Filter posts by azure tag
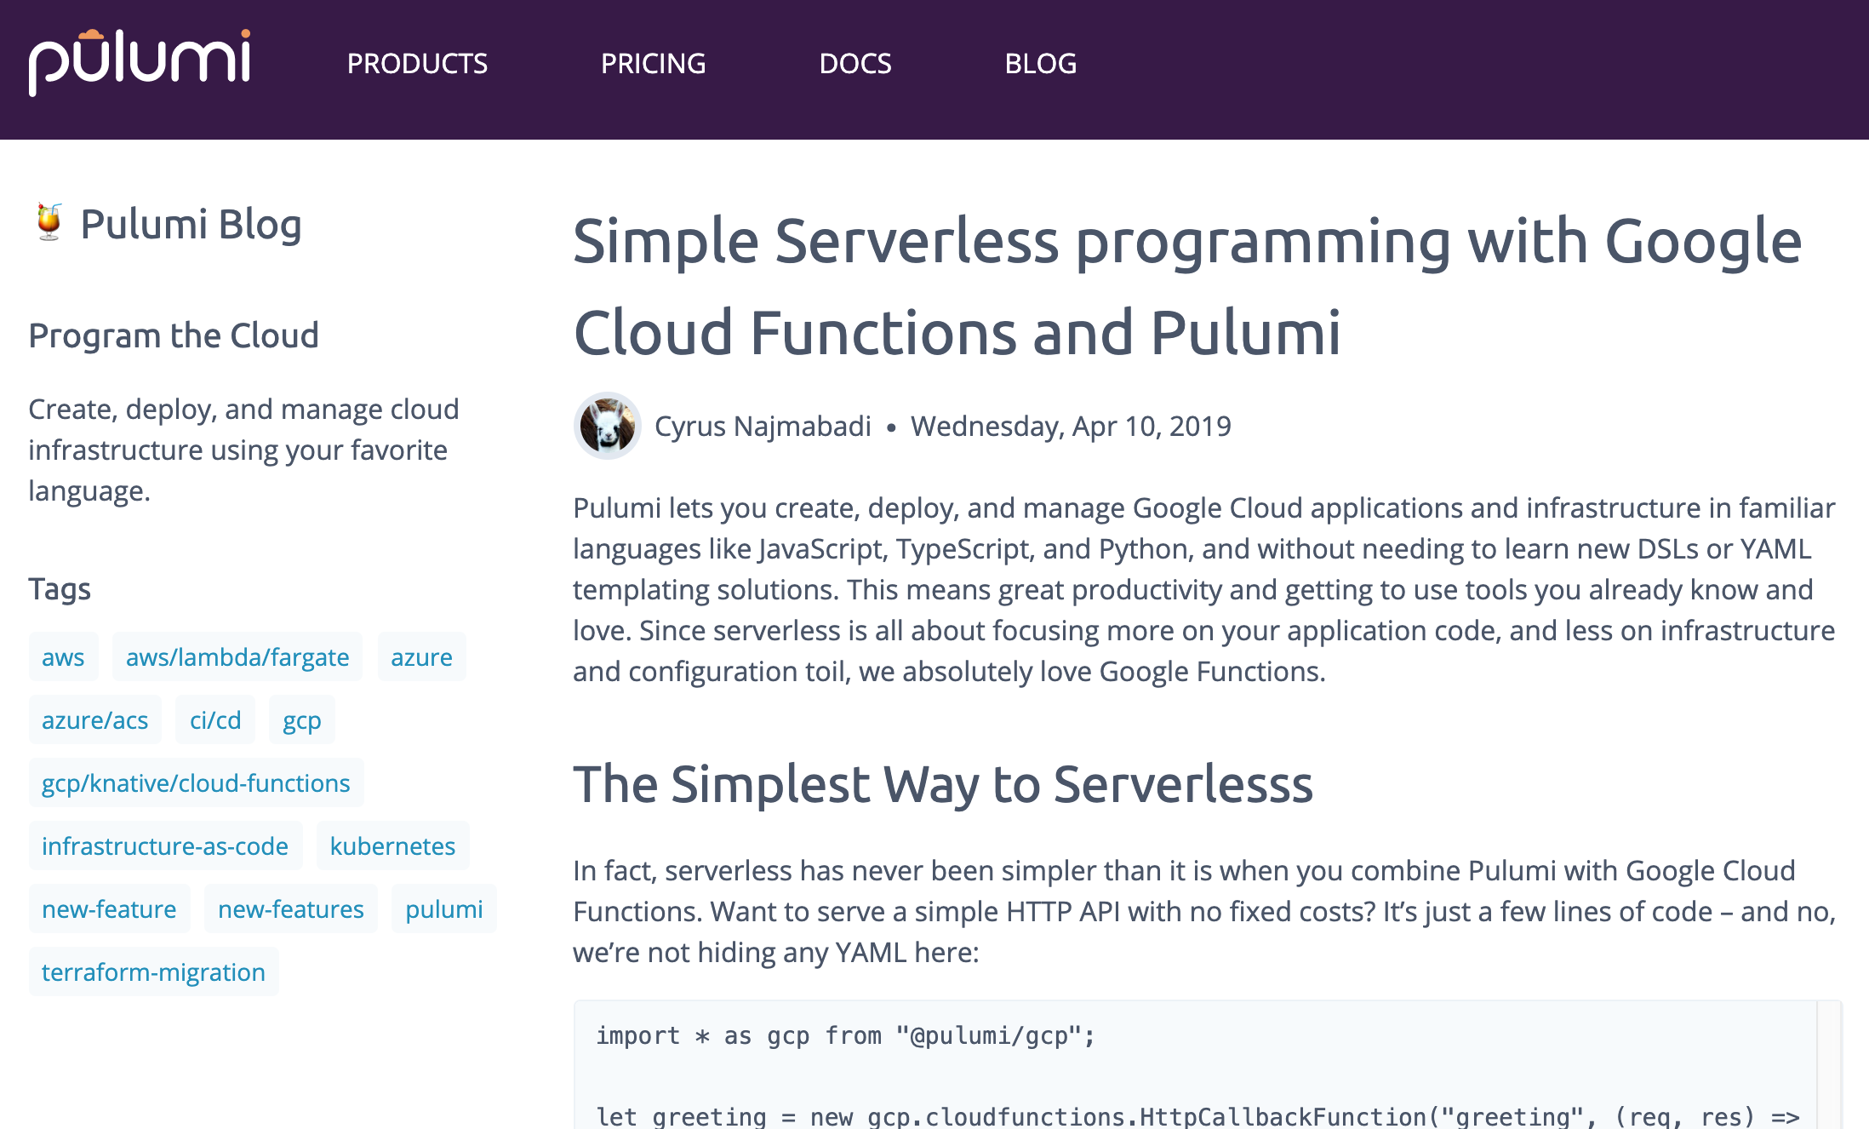 tap(421, 657)
